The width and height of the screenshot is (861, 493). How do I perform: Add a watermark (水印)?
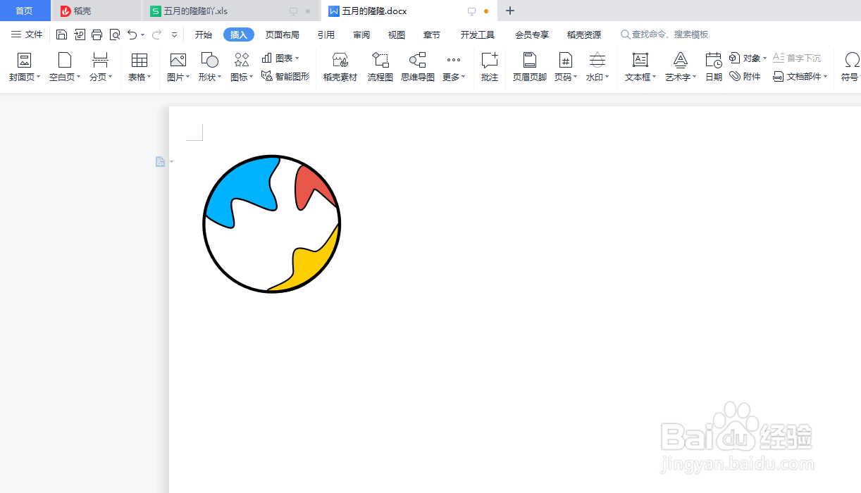point(597,68)
